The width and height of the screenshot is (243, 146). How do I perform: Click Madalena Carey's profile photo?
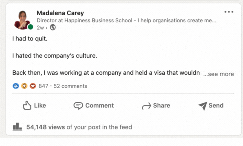pyautogui.click(x=22, y=19)
